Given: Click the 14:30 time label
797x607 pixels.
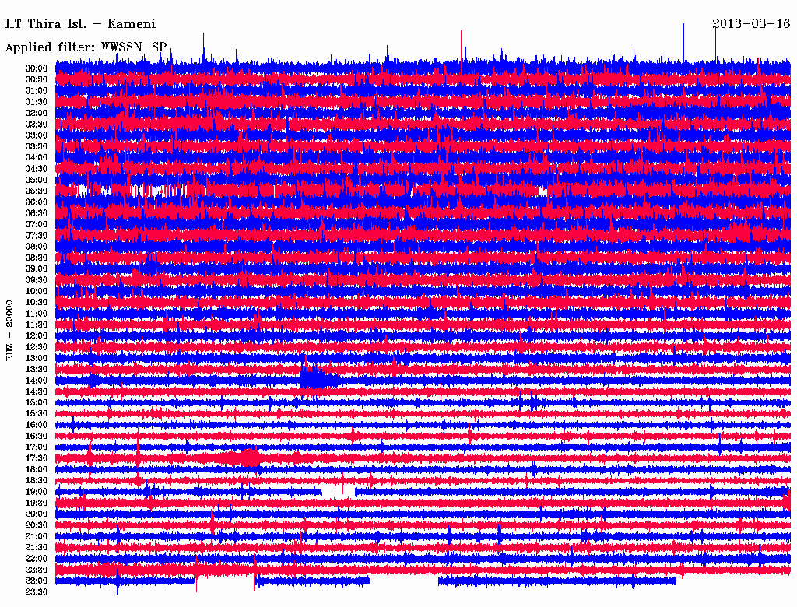Looking at the screenshot, I should (x=37, y=391).
